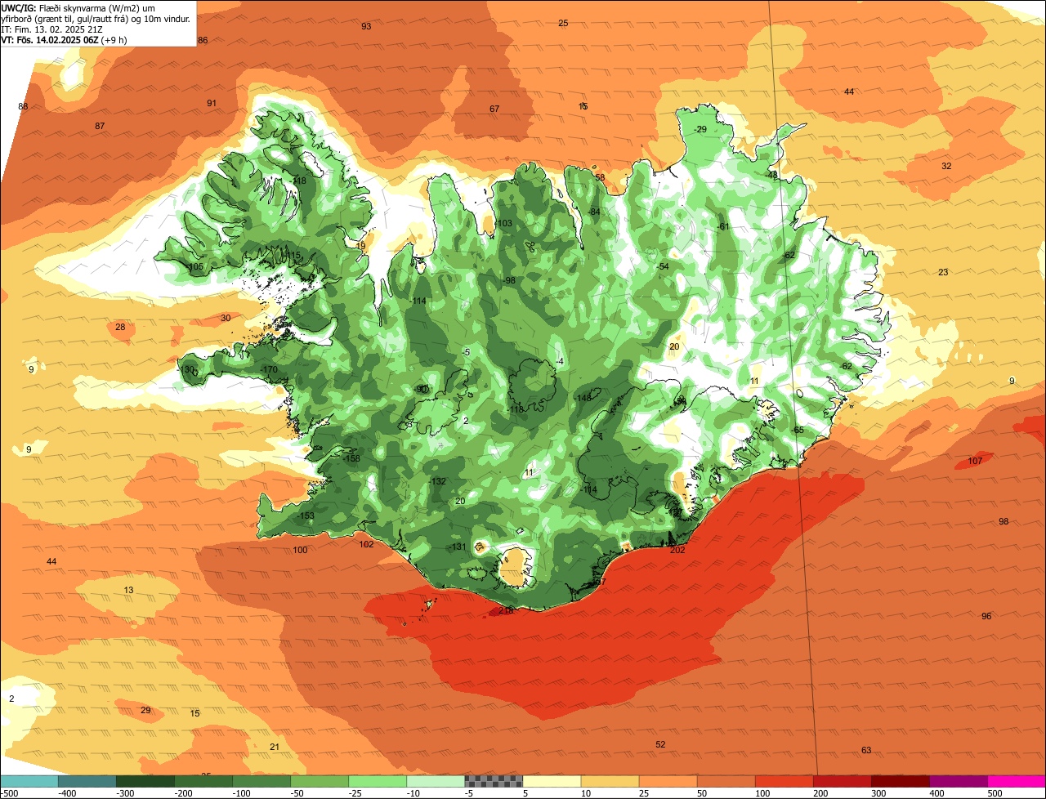Click the map value 102

366,544
